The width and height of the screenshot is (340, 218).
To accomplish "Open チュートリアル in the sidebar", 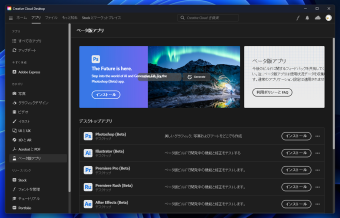I will (38, 198).
